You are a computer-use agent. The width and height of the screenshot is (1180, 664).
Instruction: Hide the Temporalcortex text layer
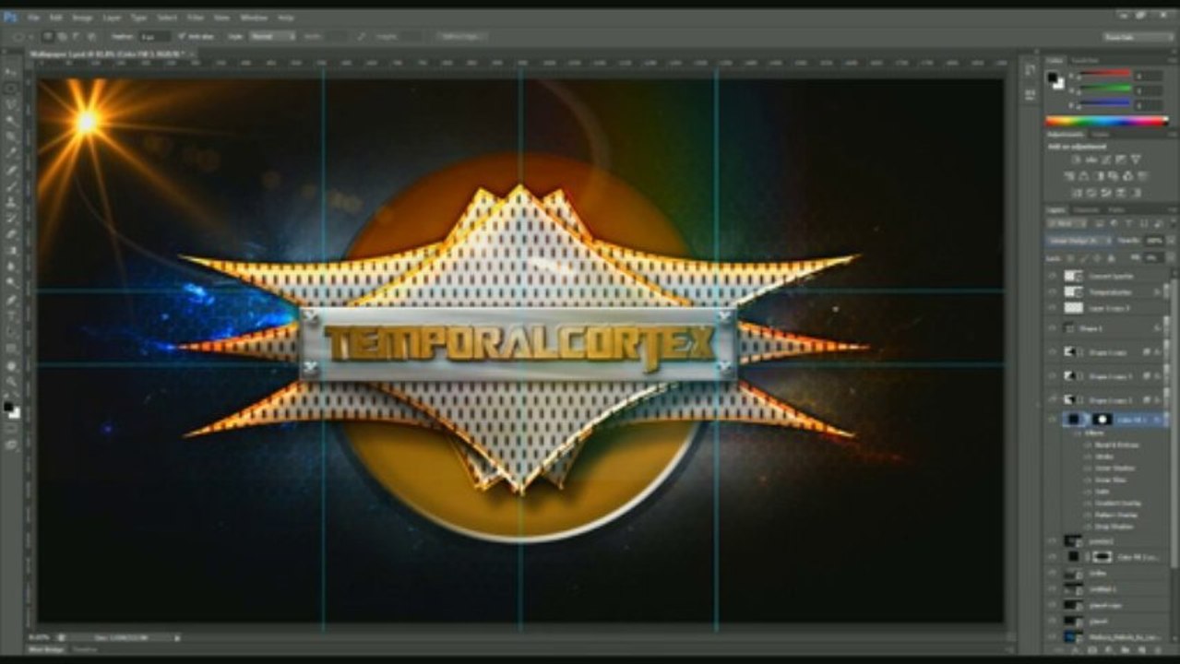(1052, 292)
